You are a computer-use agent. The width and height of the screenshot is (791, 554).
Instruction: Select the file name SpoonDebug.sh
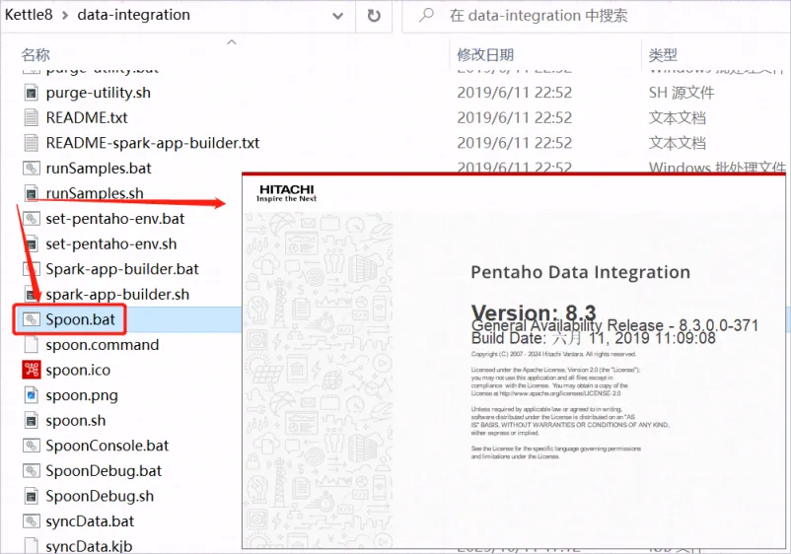click(100, 496)
